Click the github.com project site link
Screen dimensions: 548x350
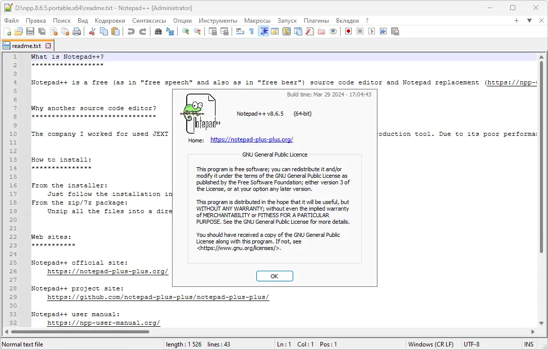(158, 297)
